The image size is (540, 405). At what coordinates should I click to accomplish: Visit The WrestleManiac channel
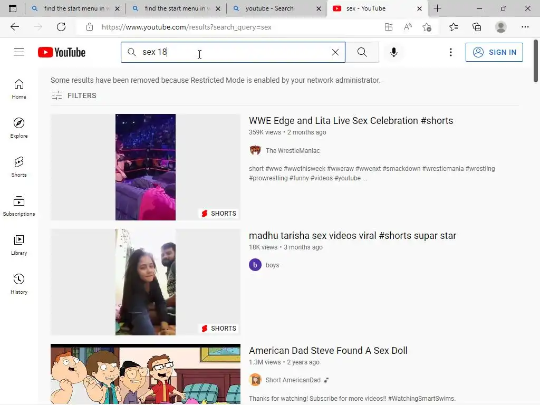pyautogui.click(x=292, y=150)
